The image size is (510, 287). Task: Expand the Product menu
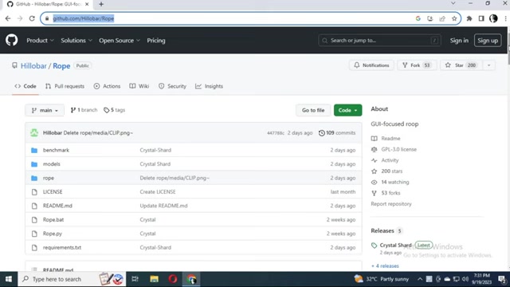[x=40, y=41]
